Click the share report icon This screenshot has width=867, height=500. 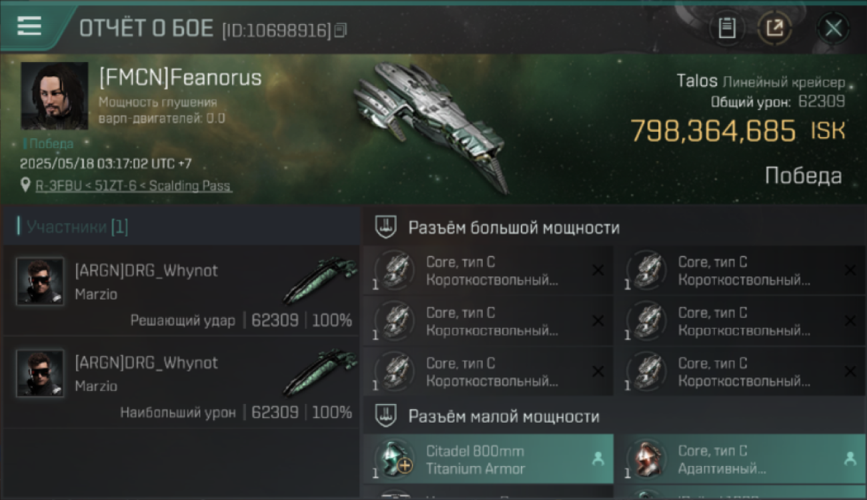775,28
